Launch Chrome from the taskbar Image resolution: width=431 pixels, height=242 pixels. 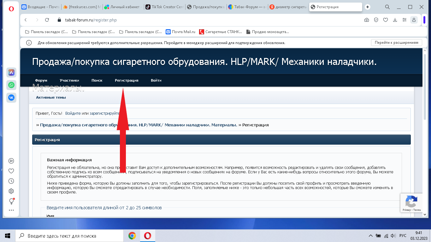click(133, 235)
